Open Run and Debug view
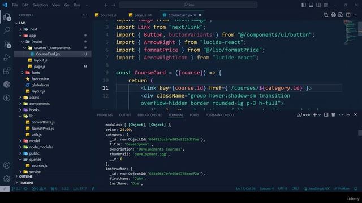 point(7,58)
